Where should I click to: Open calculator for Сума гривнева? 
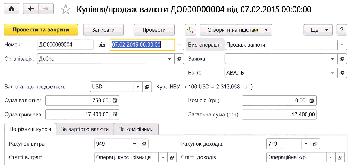click(115, 114)
